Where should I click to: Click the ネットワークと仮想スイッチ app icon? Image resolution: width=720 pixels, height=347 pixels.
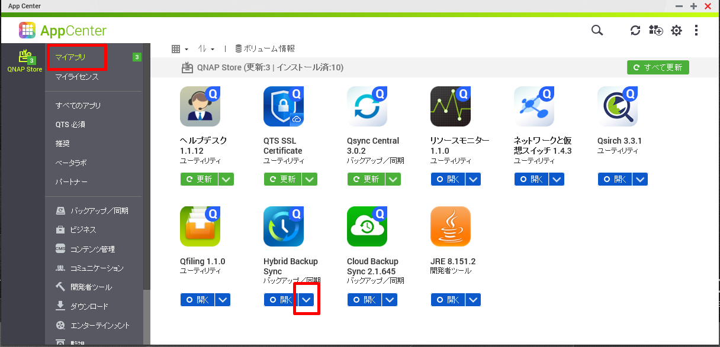pyautogui.click(x=534, y=106)
